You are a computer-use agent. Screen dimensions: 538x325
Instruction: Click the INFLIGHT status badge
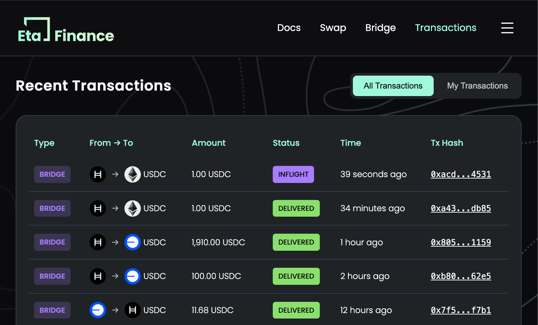(x=293, y=174)
